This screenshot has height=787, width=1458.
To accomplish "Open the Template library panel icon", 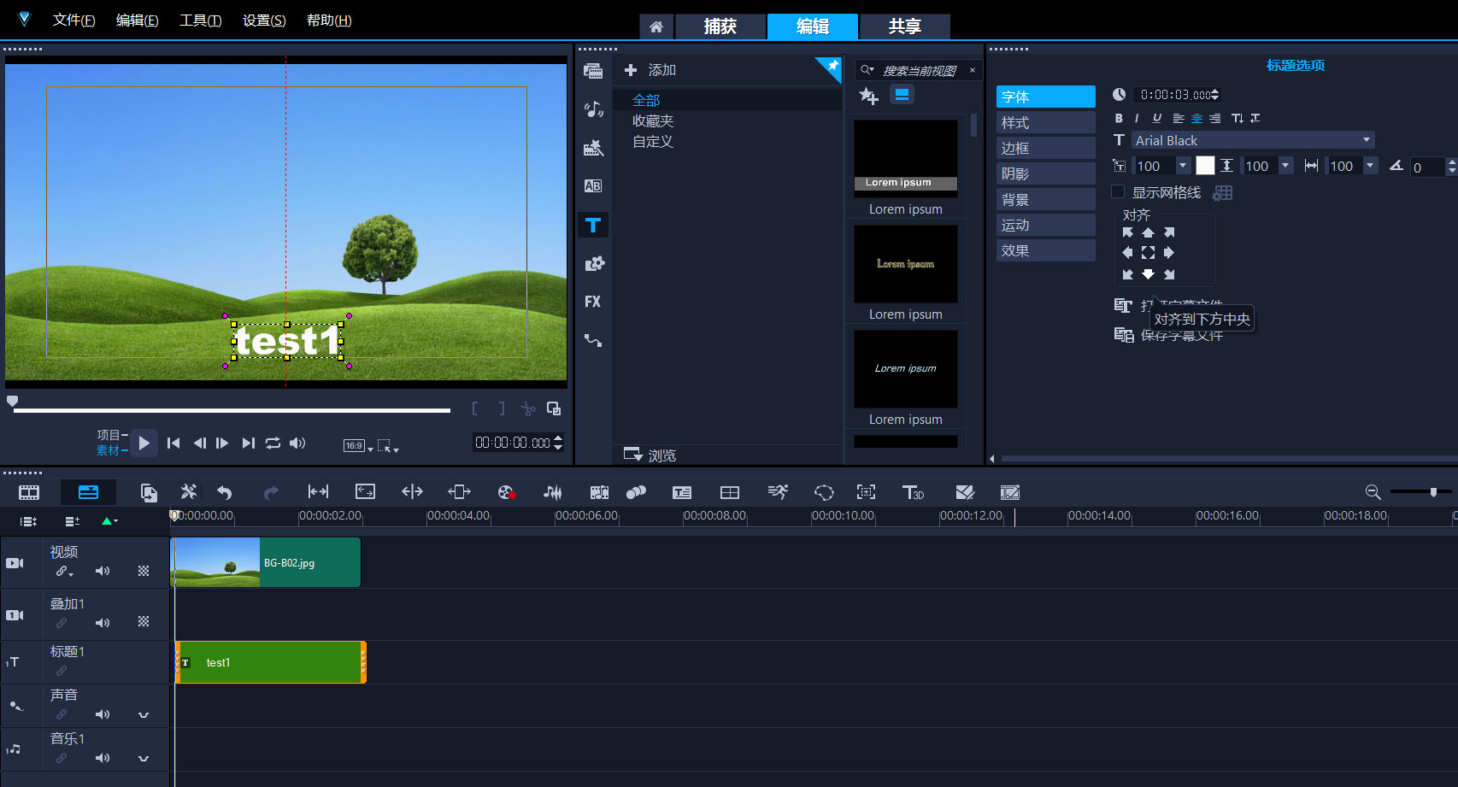I will [x=593, y=148].
